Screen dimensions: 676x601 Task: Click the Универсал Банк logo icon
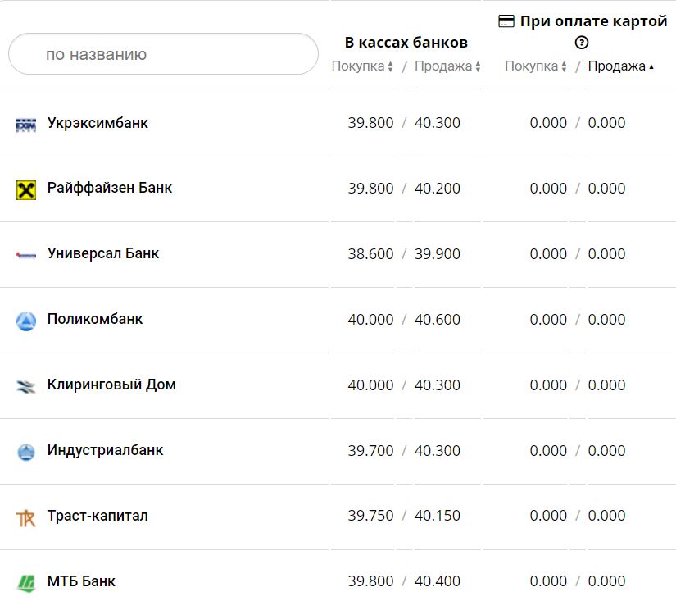coord(26,255)
